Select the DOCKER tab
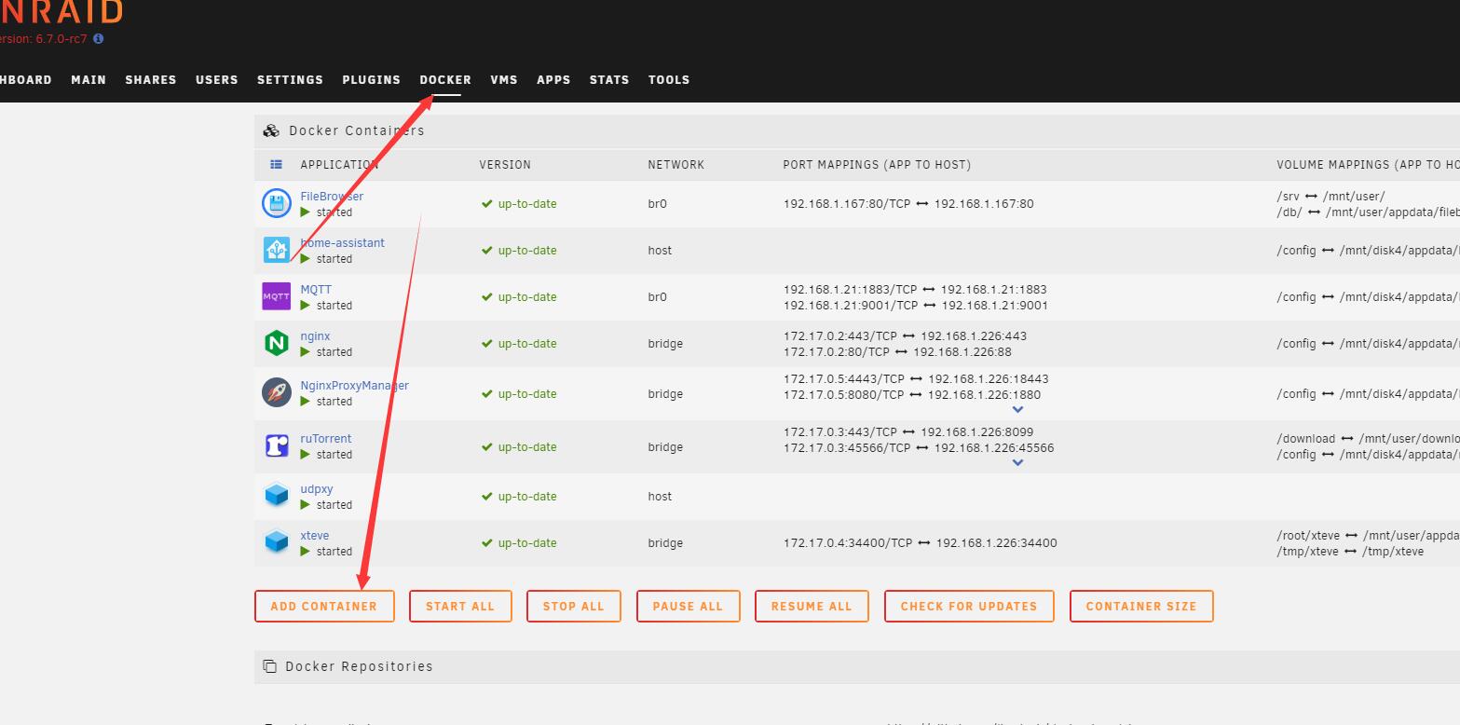The image size is (1460, 725). 445,80
